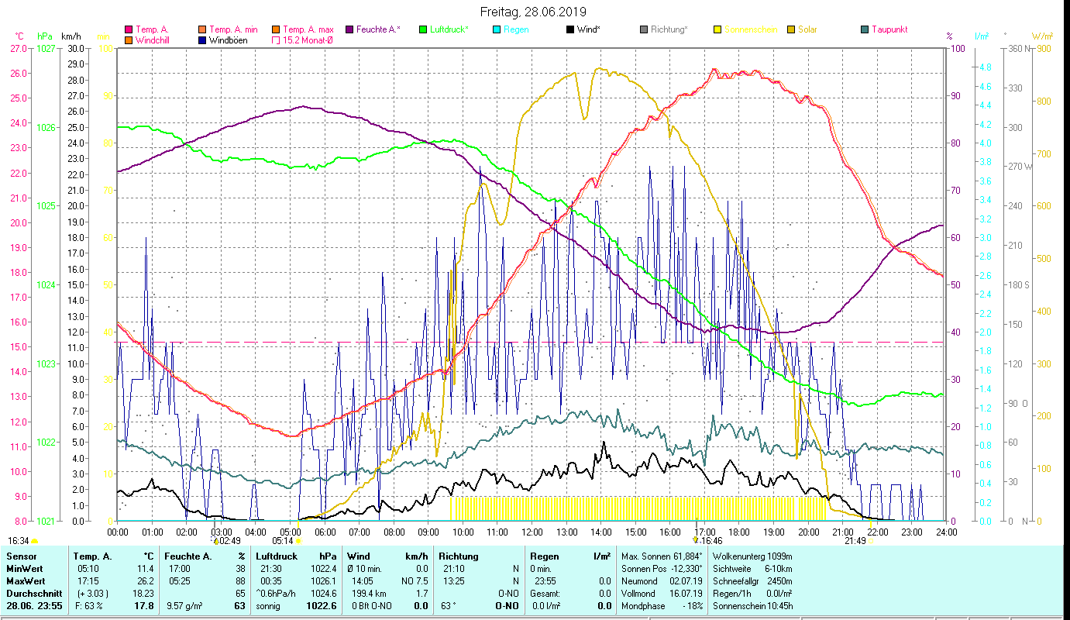Click the Temp. A. max legend label
The image size is (1070, 620).
(307, 29)
